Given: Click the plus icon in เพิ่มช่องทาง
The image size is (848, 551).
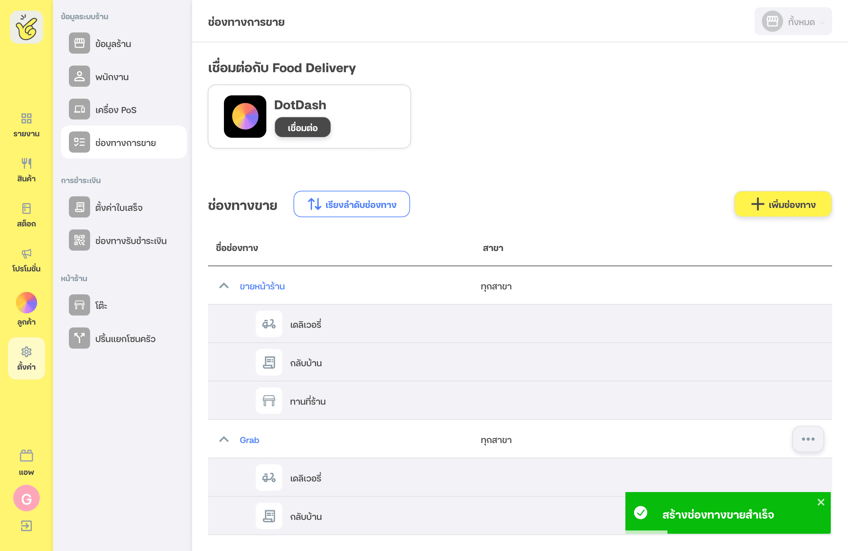Looking at the screenshot, I should click(x=758, y=204).
